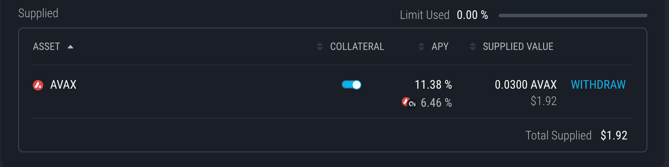This screenshot has height=167, width=669.
Task: Sort by the COLLATERAL column label
Action: 357,46
